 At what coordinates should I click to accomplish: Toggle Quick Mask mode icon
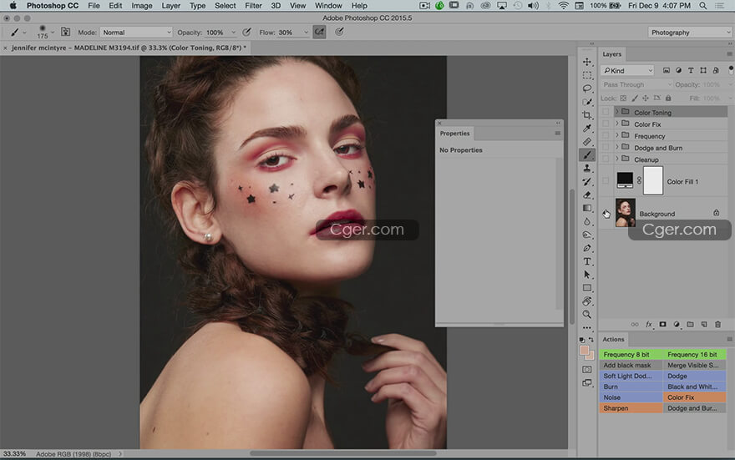[x=587, y=370]
